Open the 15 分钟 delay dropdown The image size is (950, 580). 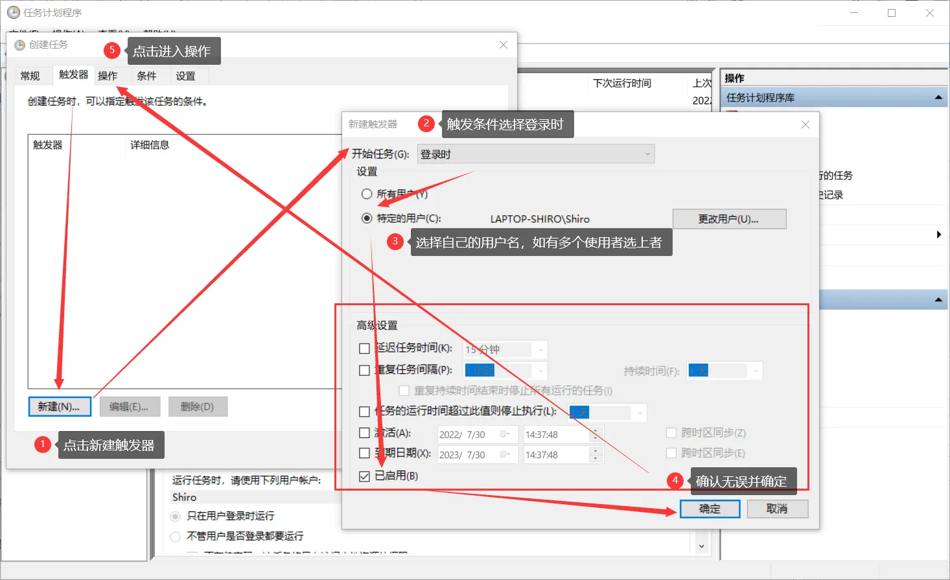click(x=505, y=350)
